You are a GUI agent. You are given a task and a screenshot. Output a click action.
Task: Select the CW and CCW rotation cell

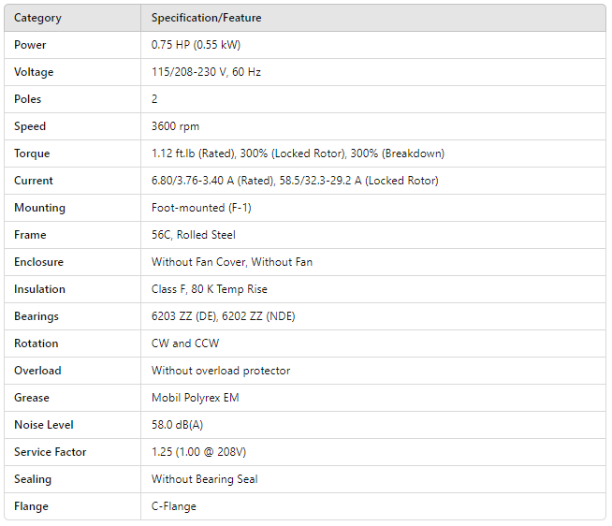click(184, 343)
